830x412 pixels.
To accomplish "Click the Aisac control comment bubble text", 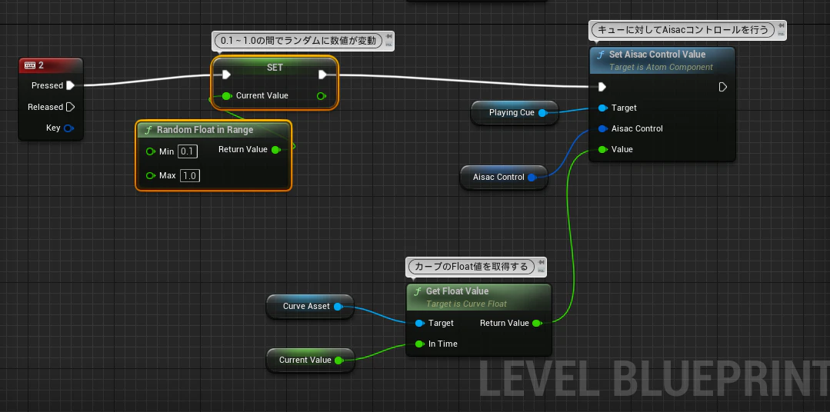I will point(682,30).
